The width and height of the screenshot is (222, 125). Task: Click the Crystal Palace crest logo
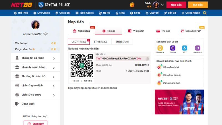coord(41,5)
